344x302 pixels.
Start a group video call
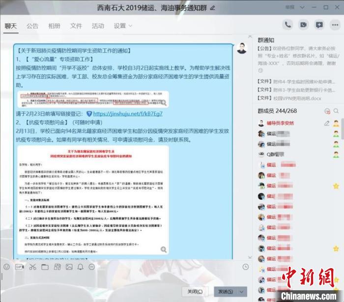[x=303, y=25]
